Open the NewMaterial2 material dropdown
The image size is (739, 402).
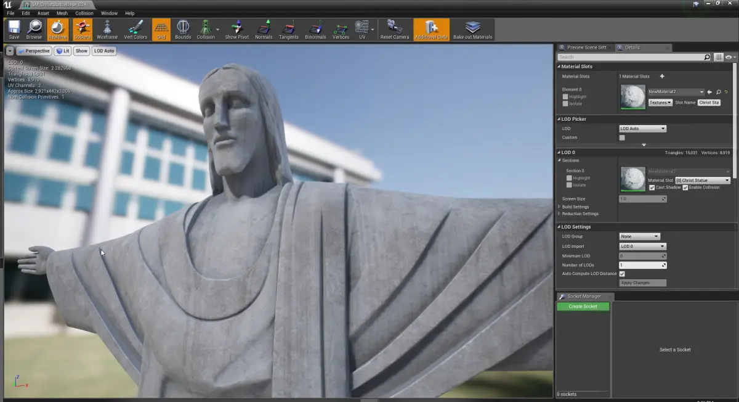pos(676,92)
